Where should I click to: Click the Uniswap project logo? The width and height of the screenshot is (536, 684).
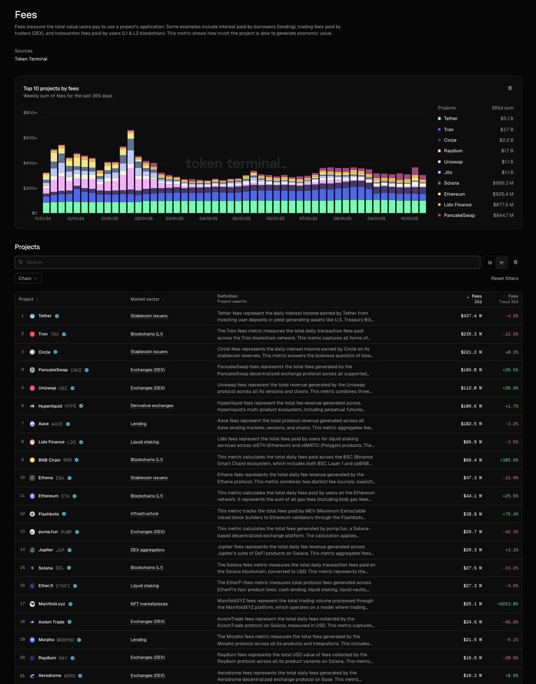[x=33, y=388]
